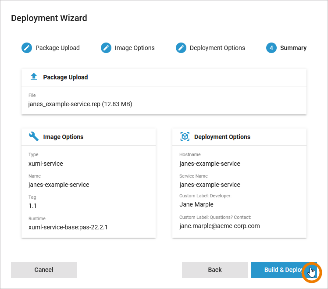
Task: Click the Deployment Options step pencil icon
Action: coord(181,48)
